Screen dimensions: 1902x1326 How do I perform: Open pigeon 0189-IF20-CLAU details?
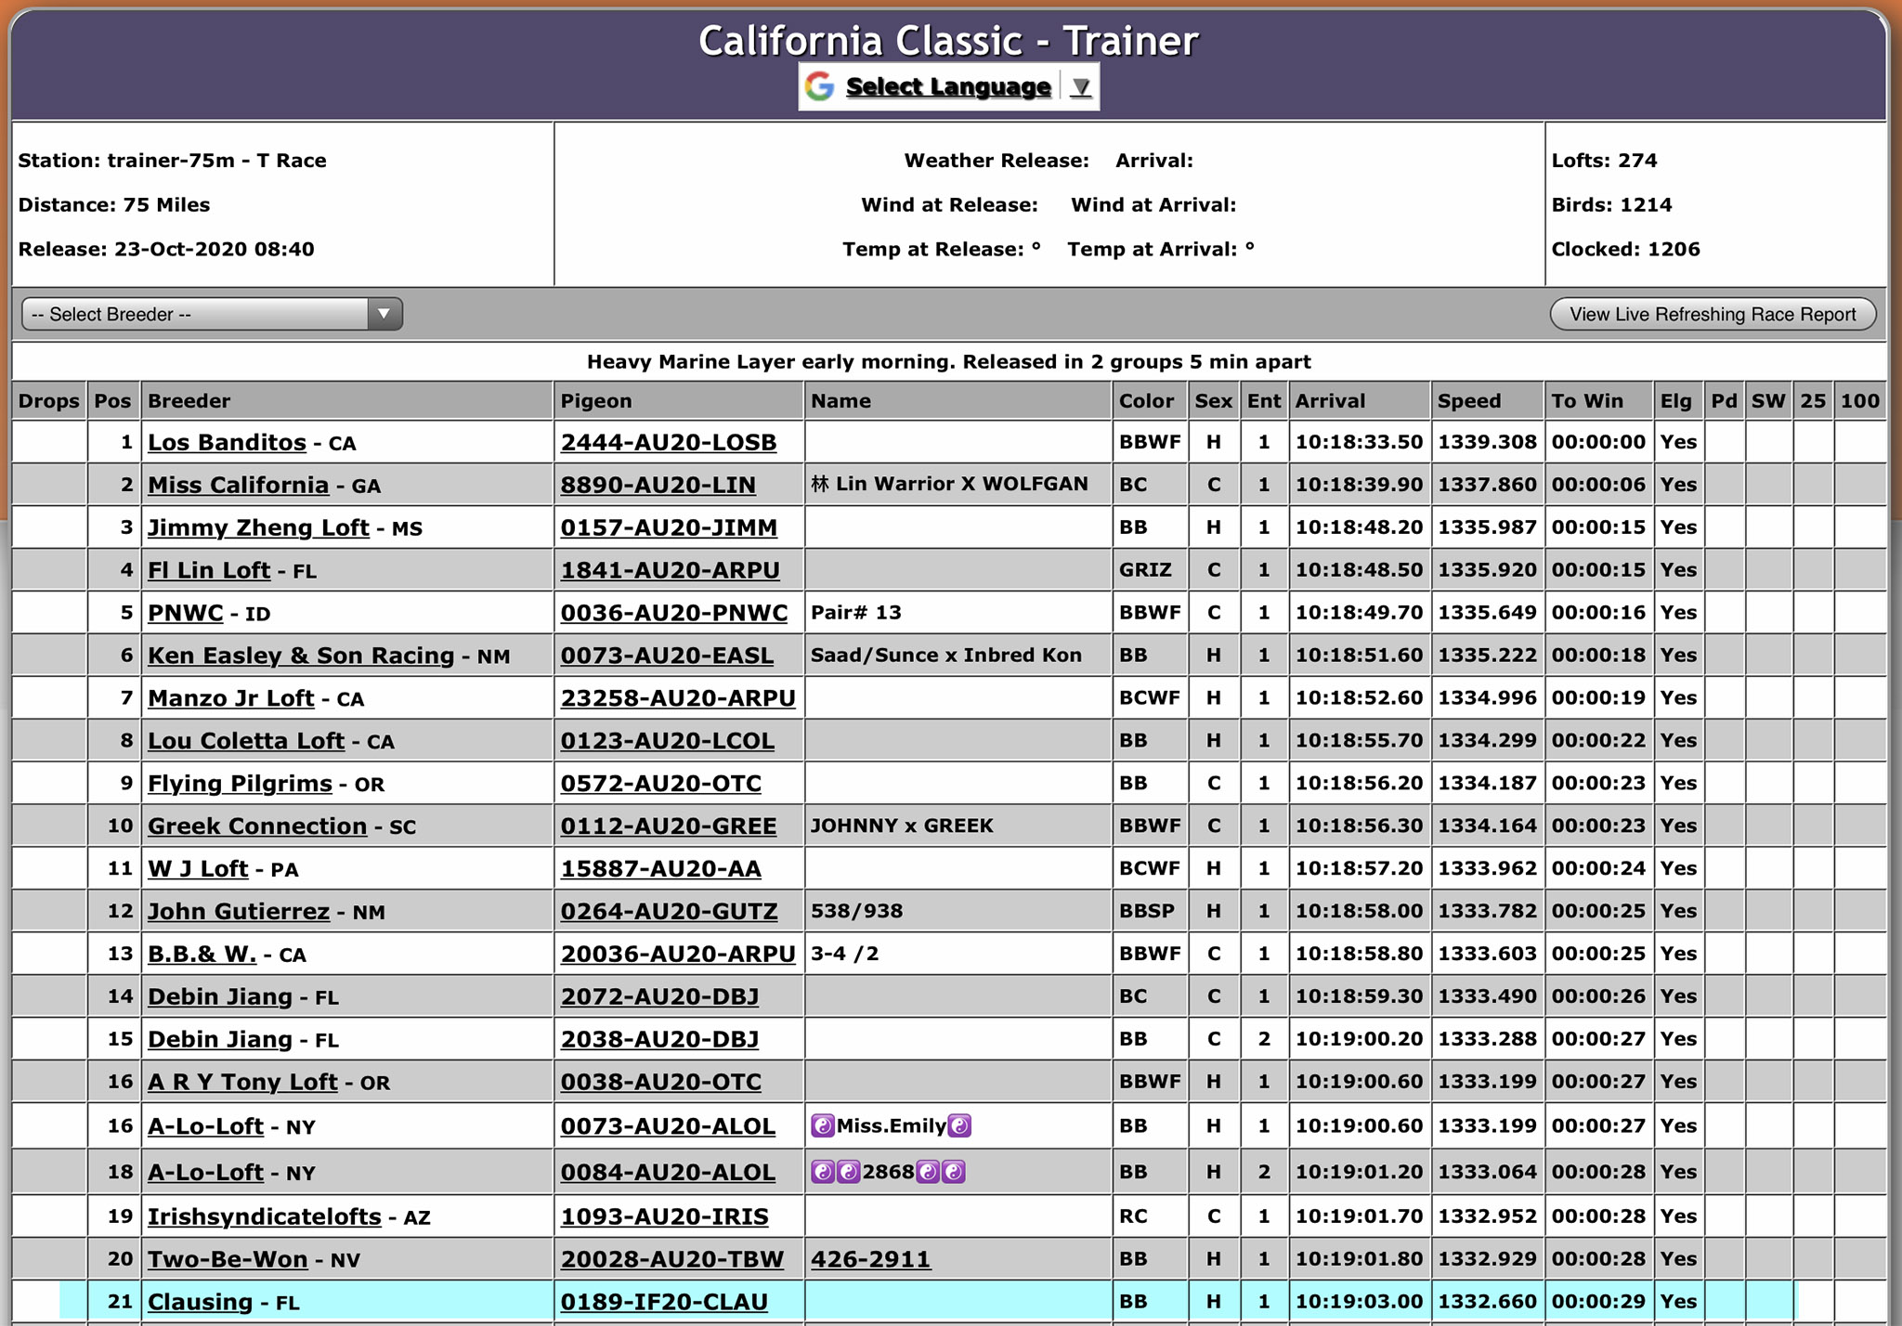coord(664,1303)
